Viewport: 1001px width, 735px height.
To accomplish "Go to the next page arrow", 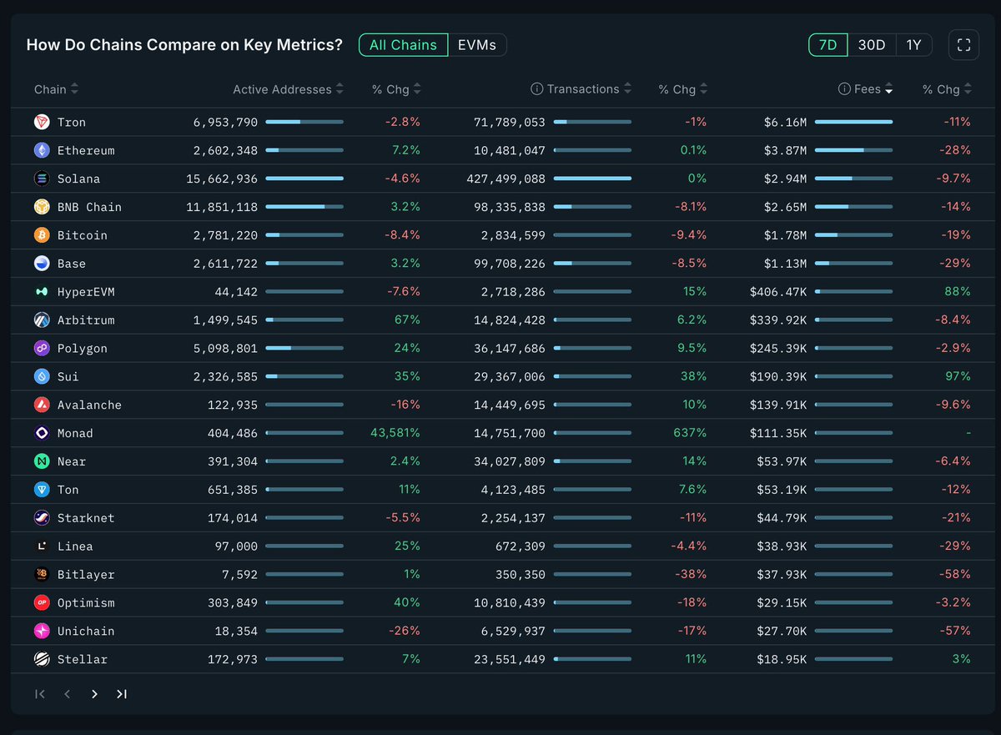I will (94, 694).
